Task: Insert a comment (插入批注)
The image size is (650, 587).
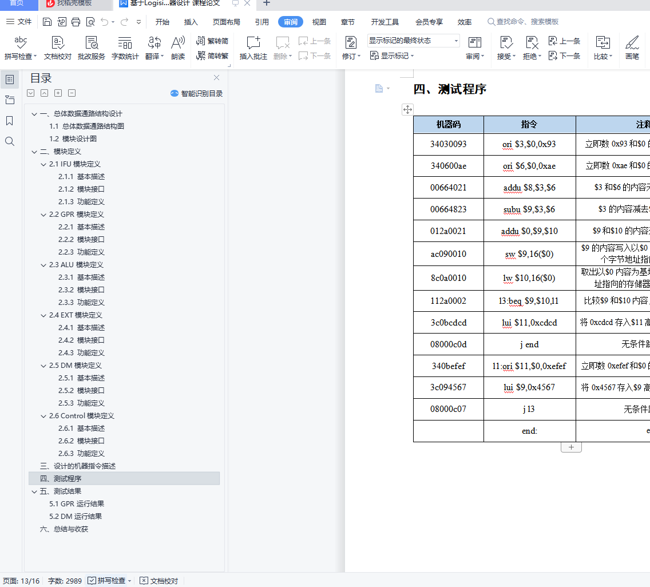Action: pos(253,48)
